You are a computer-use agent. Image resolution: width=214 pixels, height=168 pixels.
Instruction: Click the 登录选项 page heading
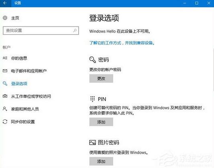click(104, 18)
